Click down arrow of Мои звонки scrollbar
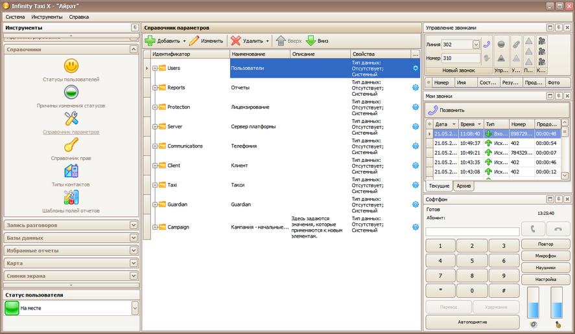Screen dimensions: 575x334 pyautogui.click(x=565, y=176)
